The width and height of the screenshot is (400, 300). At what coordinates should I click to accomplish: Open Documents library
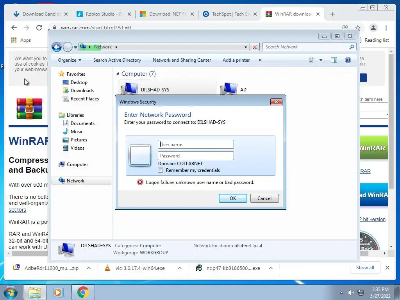(82, 123)
